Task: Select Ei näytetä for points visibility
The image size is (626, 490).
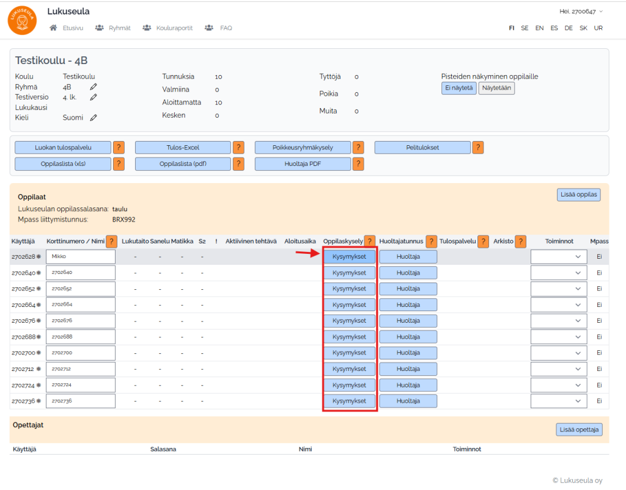Action: (x=458, y=88)
